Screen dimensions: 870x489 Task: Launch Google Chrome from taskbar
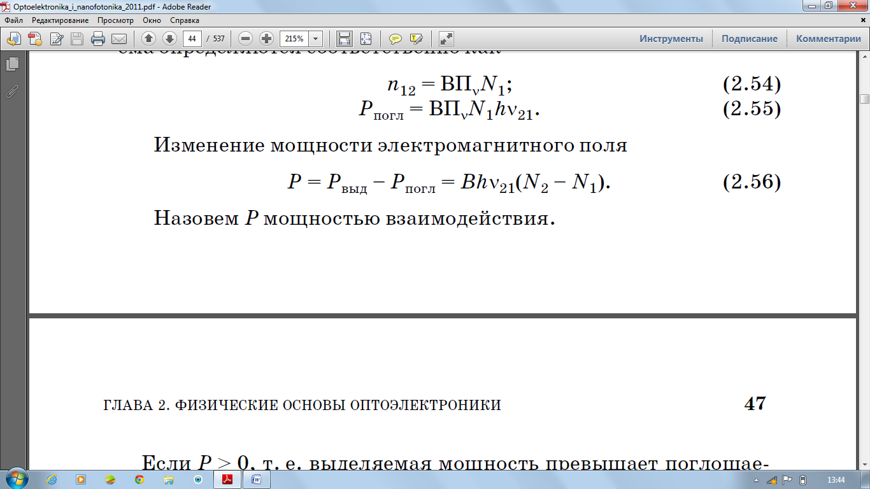point(139,479)
